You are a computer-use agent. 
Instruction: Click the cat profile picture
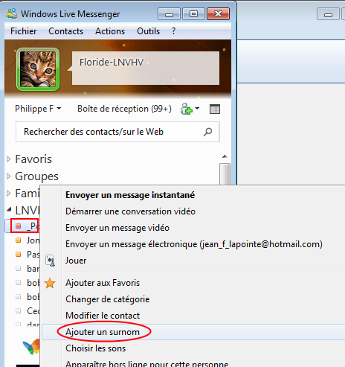(38, 69)
